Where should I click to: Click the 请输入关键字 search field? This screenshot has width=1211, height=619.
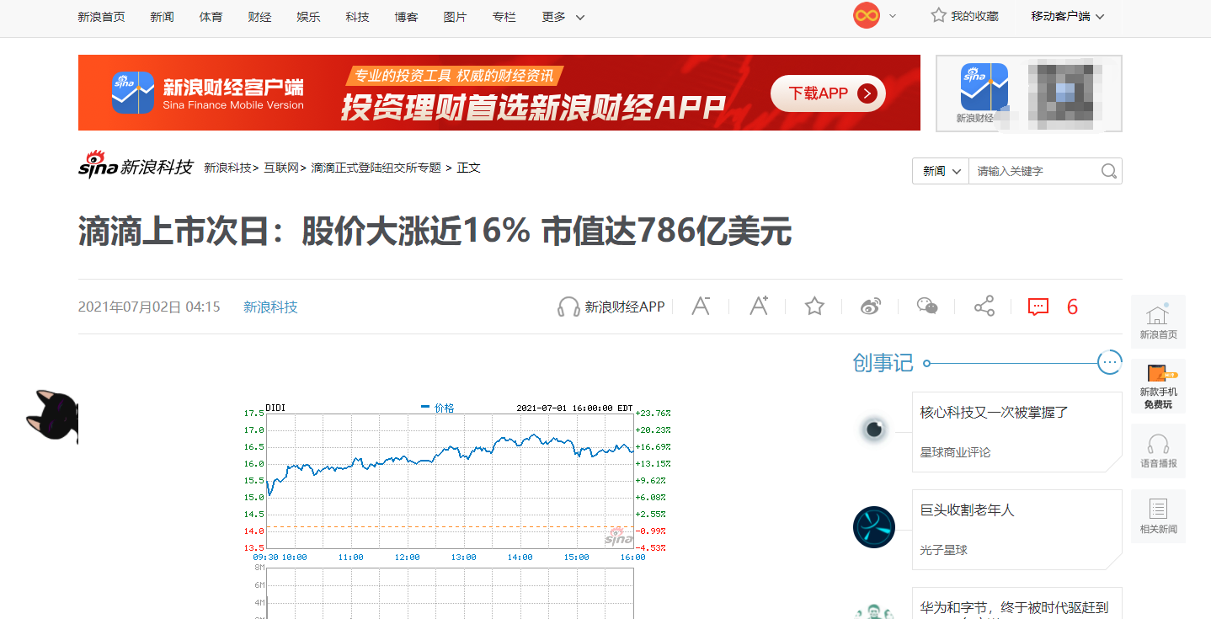1035,171
